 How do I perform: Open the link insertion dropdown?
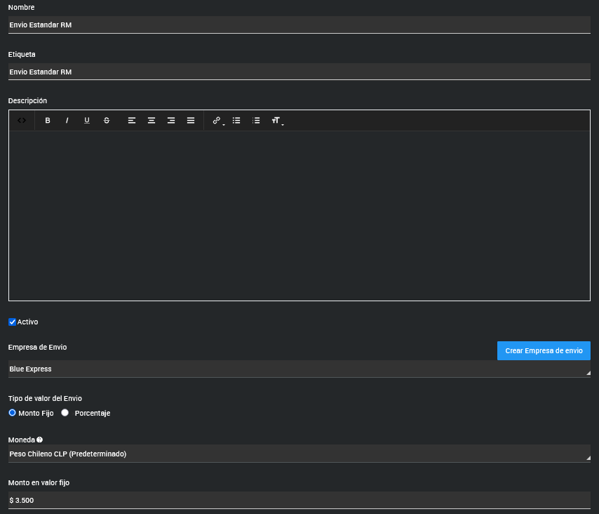click(217, 120)
